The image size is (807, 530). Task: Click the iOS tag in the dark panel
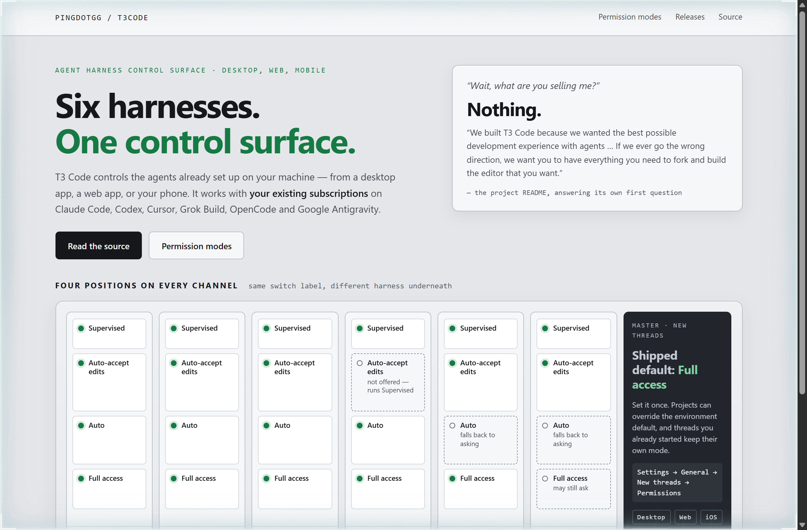pyautogui.click(x=711, y=517)
